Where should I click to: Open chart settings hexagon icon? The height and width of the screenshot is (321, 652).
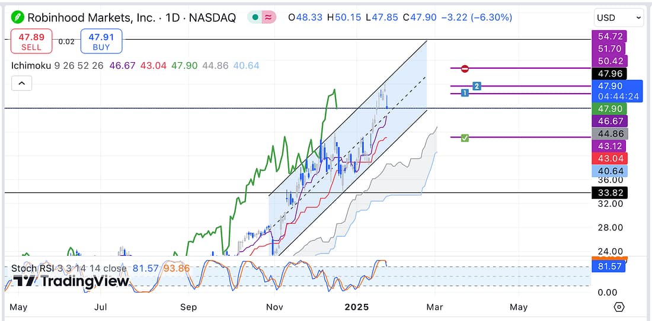click(x=619, y=307)
